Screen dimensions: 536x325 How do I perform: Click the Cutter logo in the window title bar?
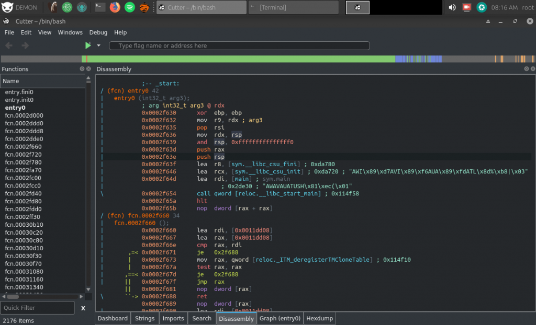coord(6,21)
